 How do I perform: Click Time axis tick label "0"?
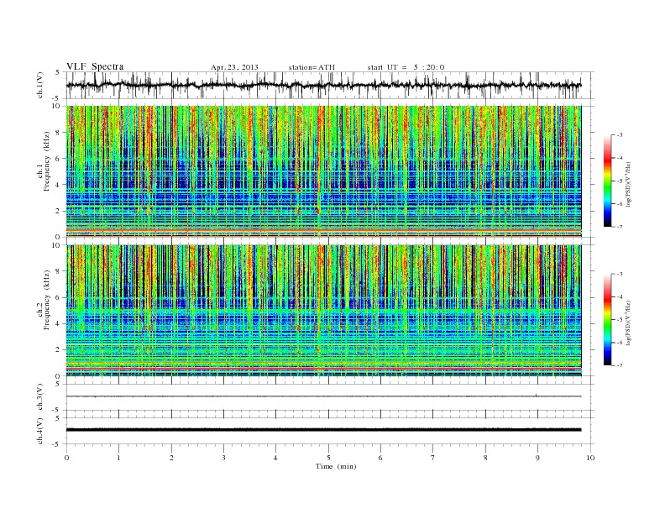(66, 458)
